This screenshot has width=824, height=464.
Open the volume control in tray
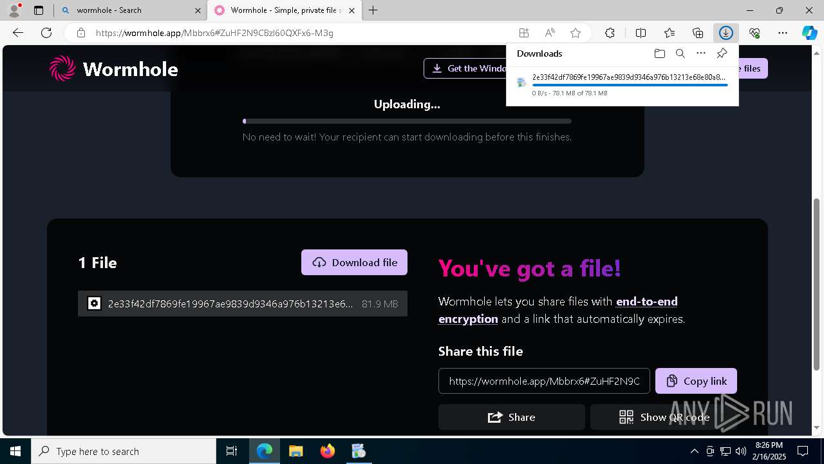tap(740, 451)
